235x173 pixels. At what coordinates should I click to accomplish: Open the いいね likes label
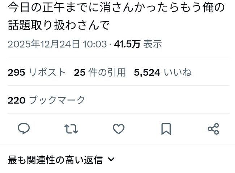[178, 72]
